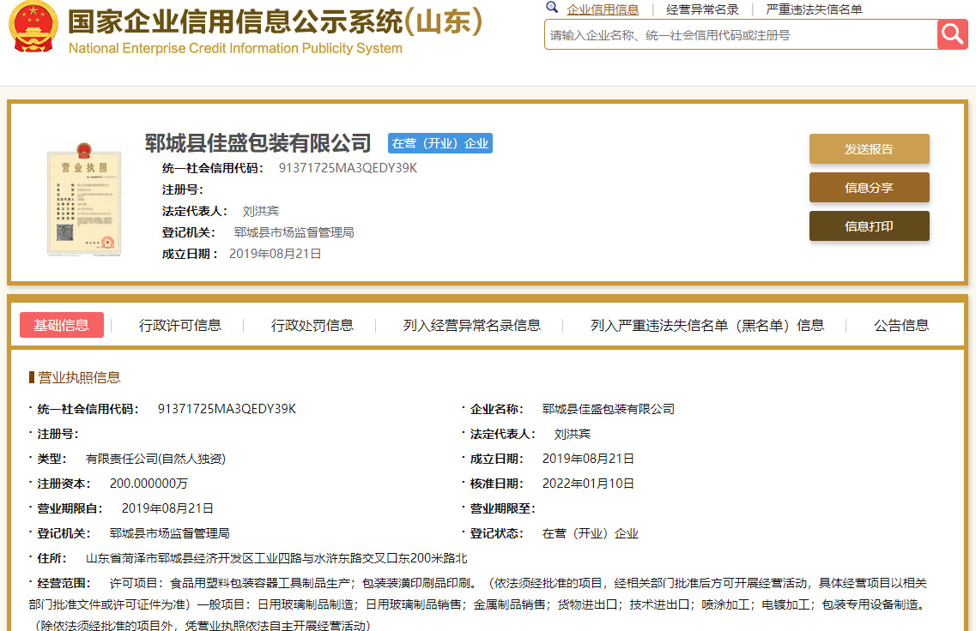Screen dimensions: 976x631
Task: Click the company name heading 郓城县佳盛包装有限公司
Action: [258, 143]
